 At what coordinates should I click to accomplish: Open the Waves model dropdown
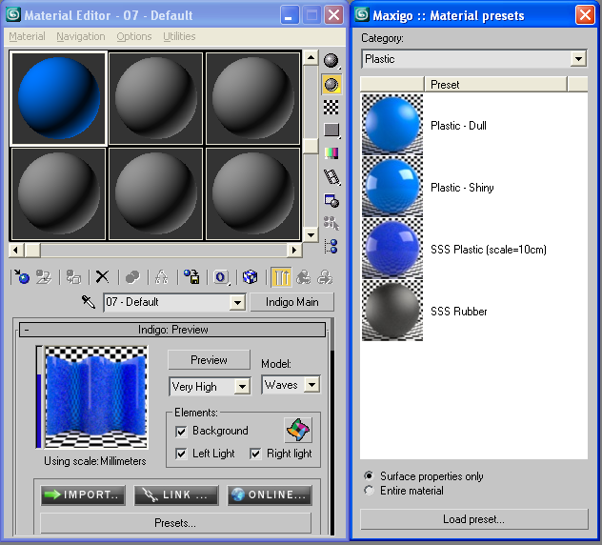pyautogui.click(x=311, y=385)
